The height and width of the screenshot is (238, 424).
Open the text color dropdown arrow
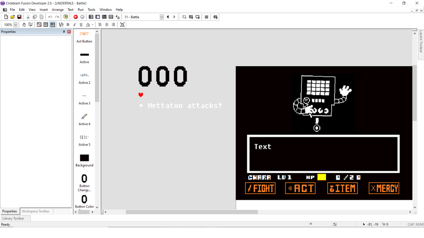[92, 24]
